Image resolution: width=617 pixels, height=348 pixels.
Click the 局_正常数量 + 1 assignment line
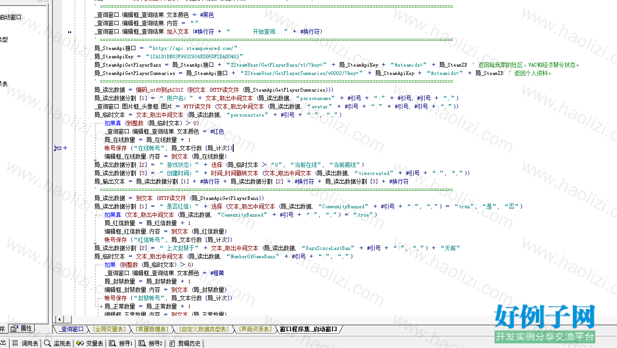147,306
